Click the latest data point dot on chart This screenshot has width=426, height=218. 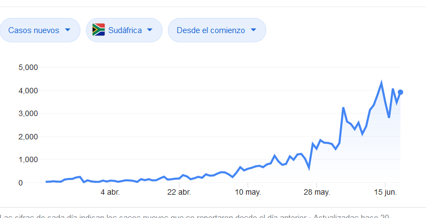point(400,92)
